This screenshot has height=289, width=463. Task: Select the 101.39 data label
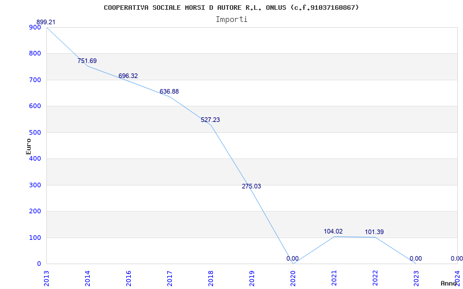374,232
